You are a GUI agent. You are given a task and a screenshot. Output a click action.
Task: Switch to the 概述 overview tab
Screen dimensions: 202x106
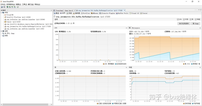(56, 13)
